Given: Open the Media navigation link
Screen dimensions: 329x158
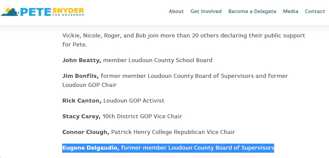Looking at the screenshot, I should [x=291, y=11].
